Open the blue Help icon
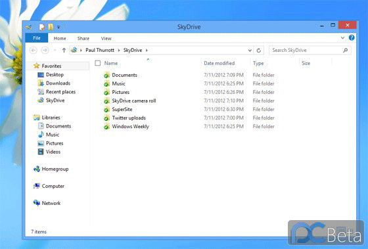 coord(352,37)
